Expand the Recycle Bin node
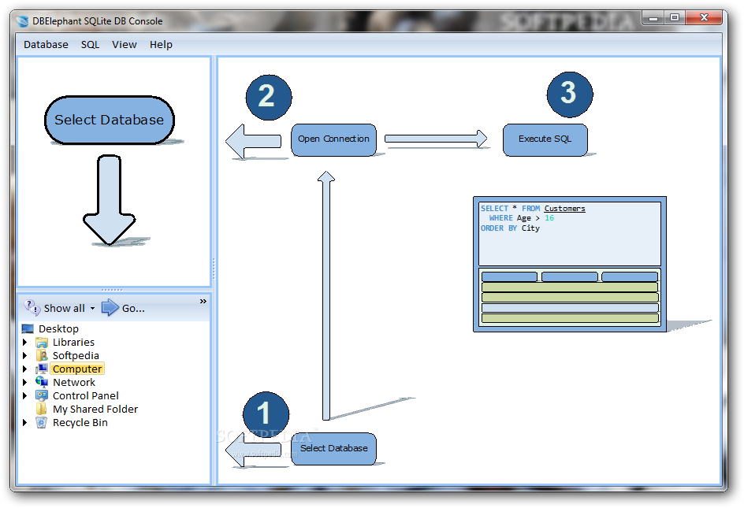Screen dimensions: 744x508 (25, 422)
